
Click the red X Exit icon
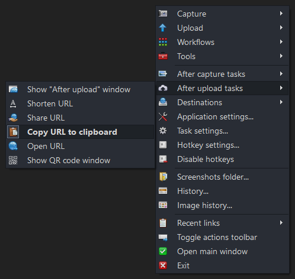[163, 265]
